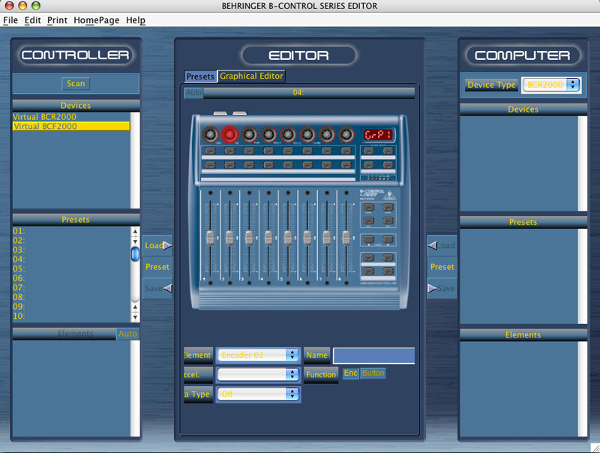Image resolution: width=600 pixels, height=453 pixels.
Task: Click the red highlighted encoder knob 2
Action: pos(230,134)
